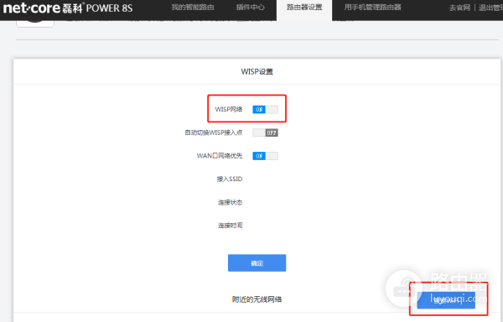Open 用手机管理路由器 tab
The image size is (503, 322).
coord(372,7)
